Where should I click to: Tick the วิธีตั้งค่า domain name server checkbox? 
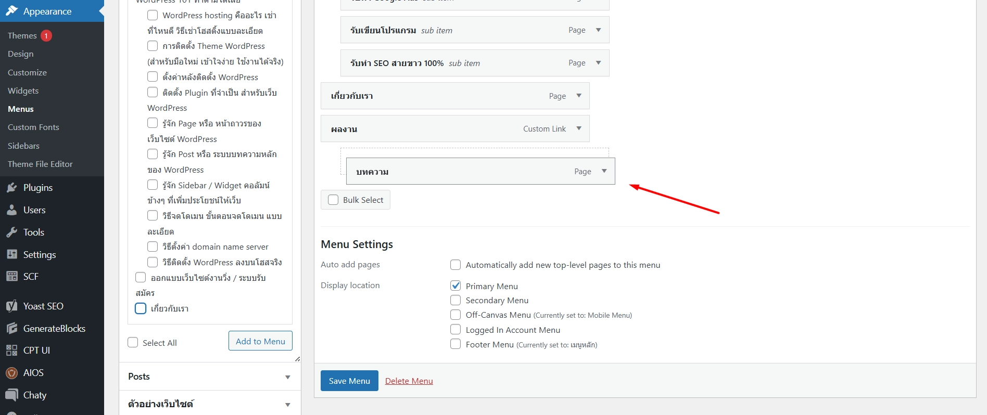153,247
